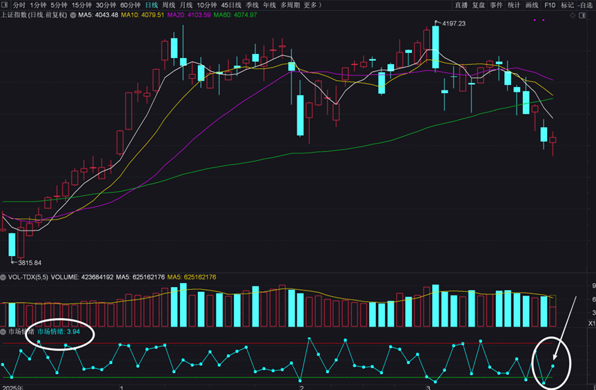Open the 画线 drawing tools
This screenshot has height=390, width=596.
[531, 5]
